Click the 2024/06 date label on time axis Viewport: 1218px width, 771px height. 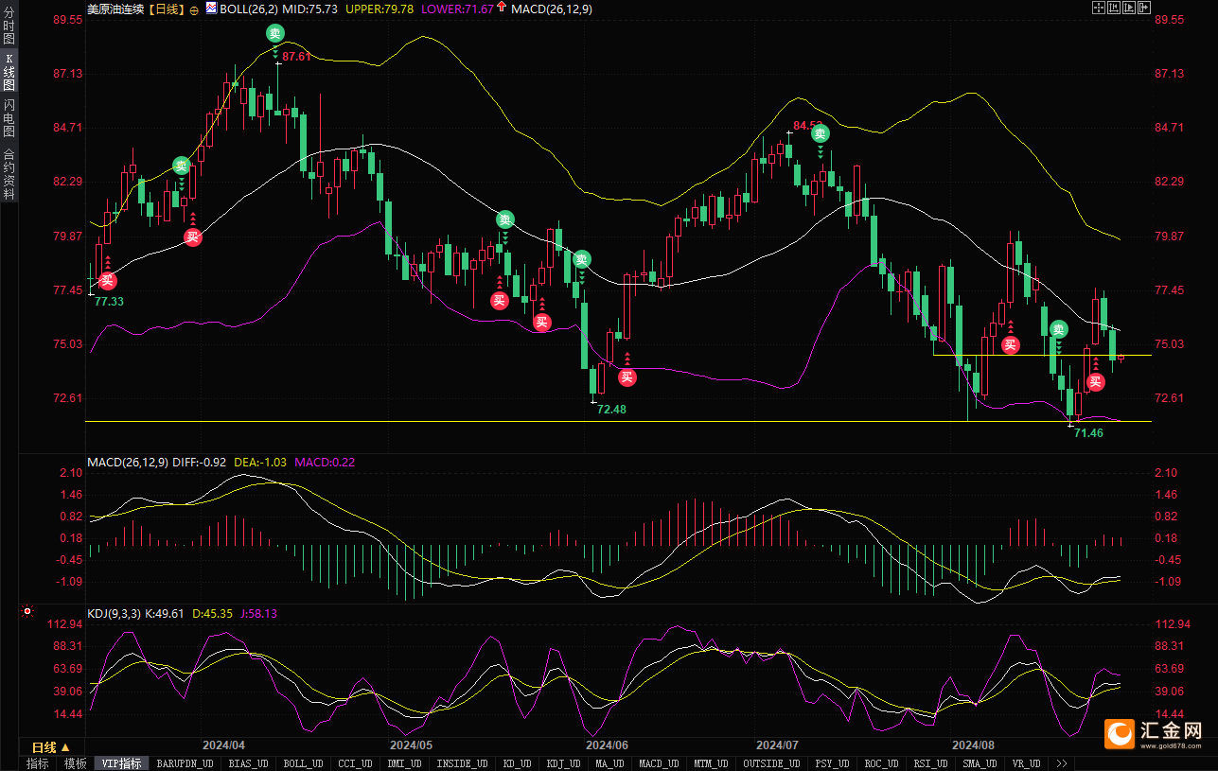click(607, 745)
